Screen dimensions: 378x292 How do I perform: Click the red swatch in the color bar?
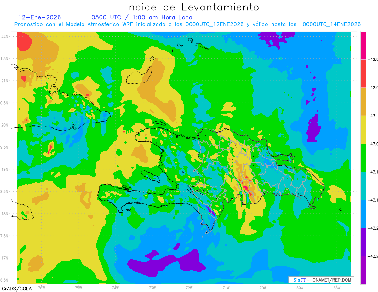point(363,73)
